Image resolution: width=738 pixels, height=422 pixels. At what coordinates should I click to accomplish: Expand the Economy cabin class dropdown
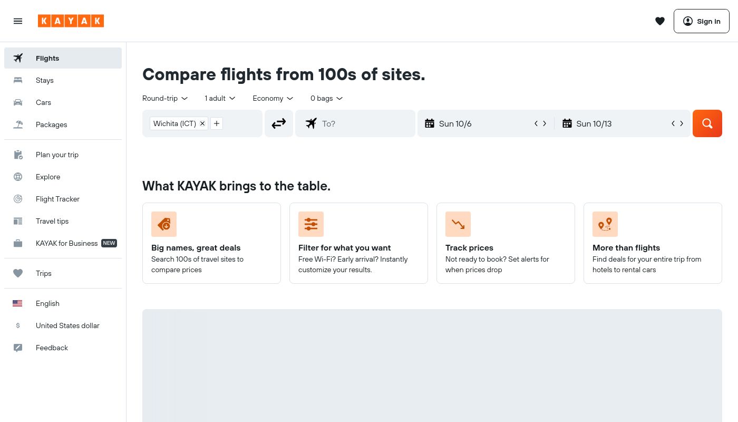coord(273,98)
